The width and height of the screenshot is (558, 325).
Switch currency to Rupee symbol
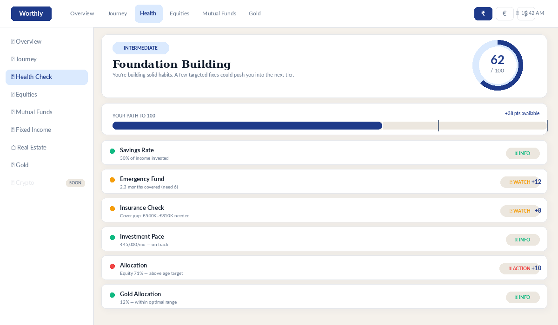(483, 13)
